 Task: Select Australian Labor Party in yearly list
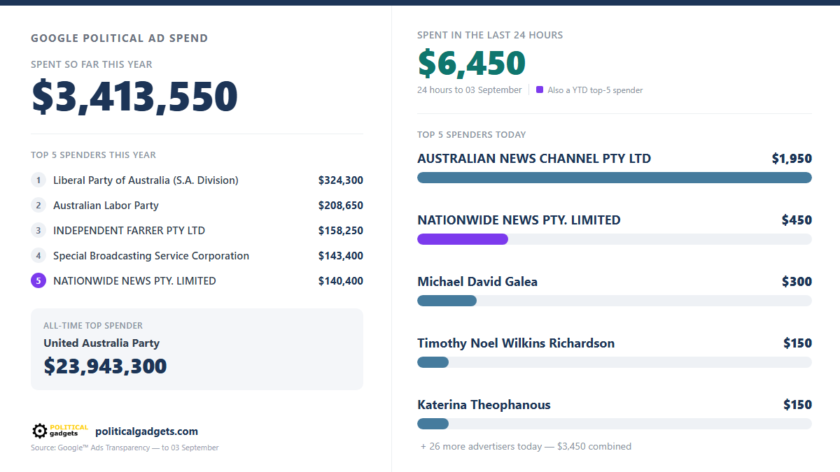click(106, 206)
